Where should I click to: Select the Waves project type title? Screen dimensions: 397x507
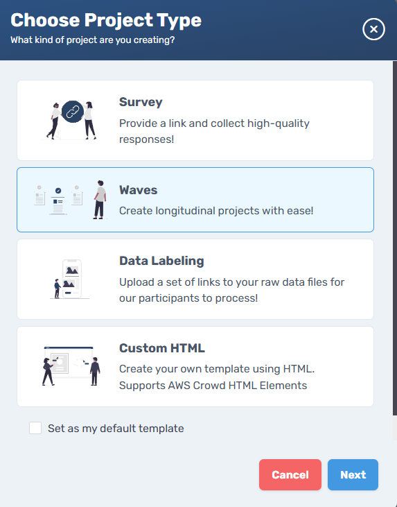pos(139,190)
